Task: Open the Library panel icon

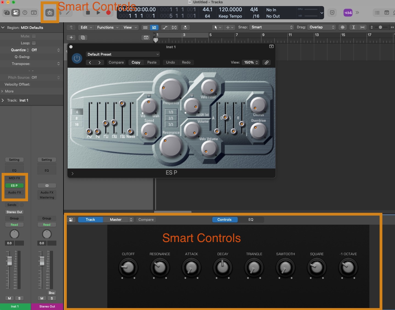Action: click(x=7, y=13)
